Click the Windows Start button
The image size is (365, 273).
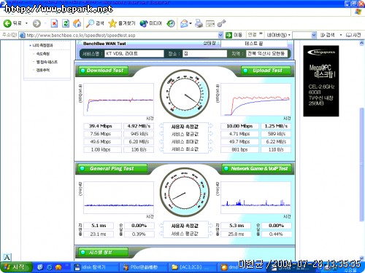pyautogui.click(x=15, y=267)
